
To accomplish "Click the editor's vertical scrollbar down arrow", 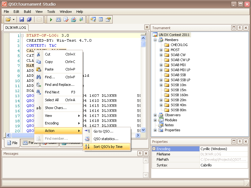I will (x=143, y=130).
